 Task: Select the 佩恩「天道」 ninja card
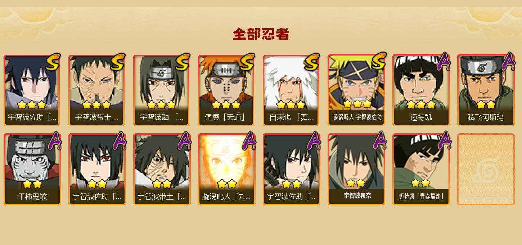(x=226, y=90)
